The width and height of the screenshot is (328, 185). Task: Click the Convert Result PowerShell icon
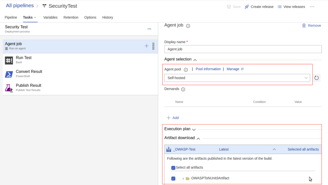[x=9, y=74]
